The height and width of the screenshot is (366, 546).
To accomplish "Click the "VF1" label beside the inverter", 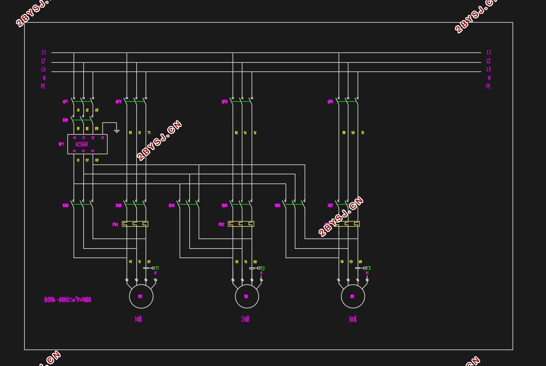I will [61, 144].
